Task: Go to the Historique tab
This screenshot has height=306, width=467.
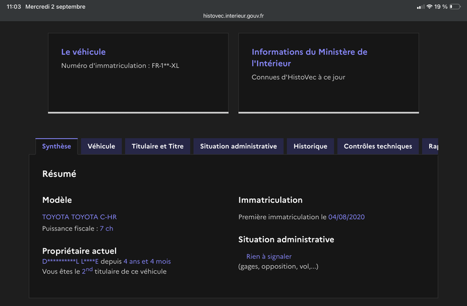Action: [311, 146]
